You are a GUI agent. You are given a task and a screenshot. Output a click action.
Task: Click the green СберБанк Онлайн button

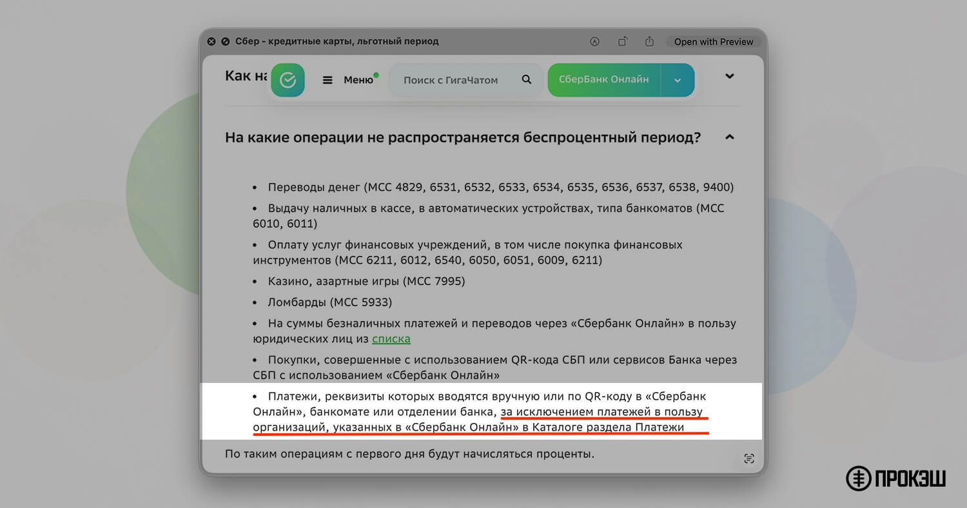tap(603, 79)
